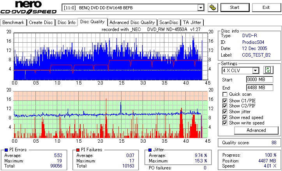This screenshot has height=171, width=282.
Task: Click the Start button
Action: point(235,7)
